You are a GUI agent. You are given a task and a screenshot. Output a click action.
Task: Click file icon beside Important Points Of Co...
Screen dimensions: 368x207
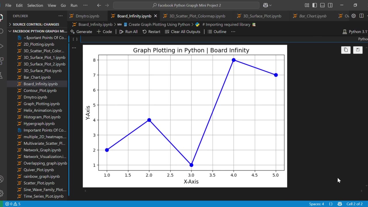[x=19, y=130]
